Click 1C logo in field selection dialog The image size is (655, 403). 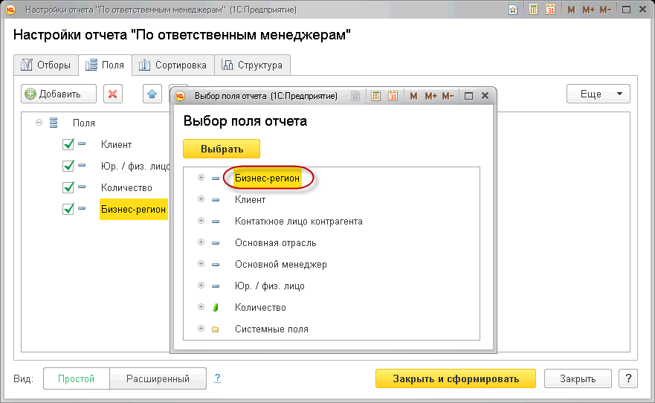tap(180, 96)
